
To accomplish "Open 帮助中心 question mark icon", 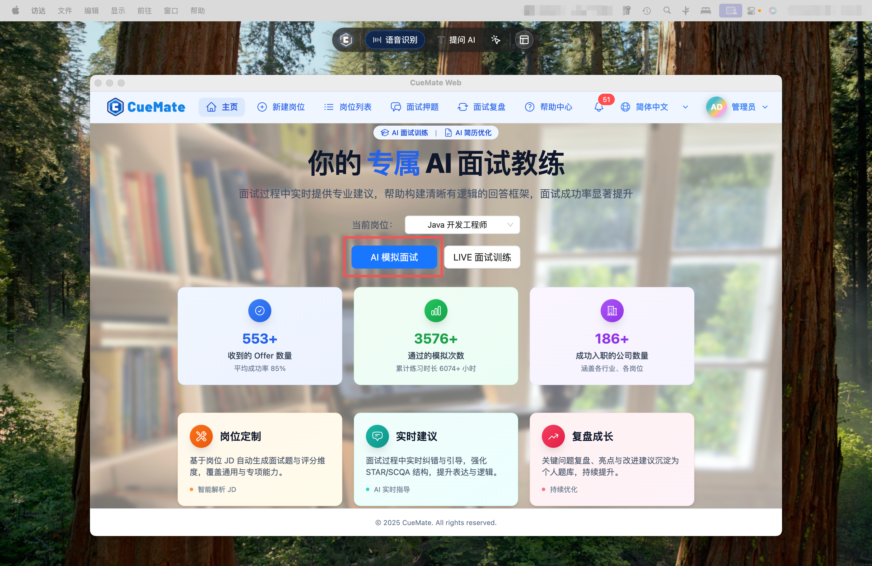I will click(530, 107).
